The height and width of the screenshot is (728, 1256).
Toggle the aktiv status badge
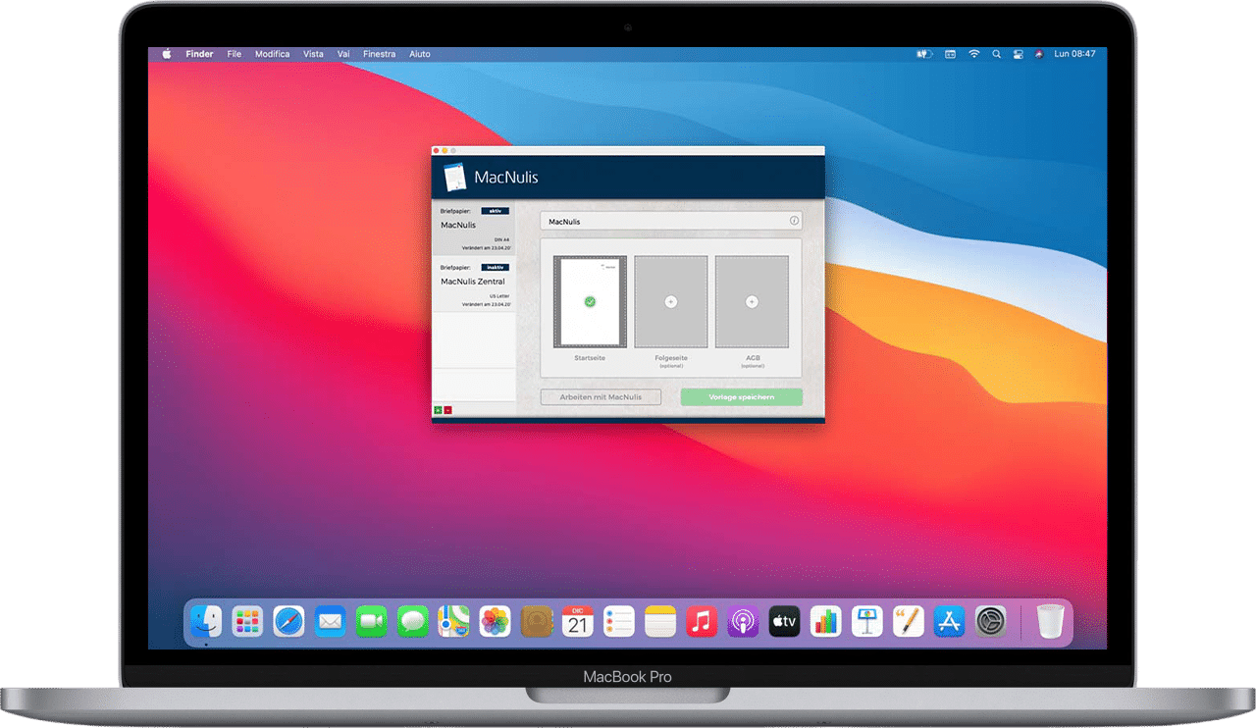(x=497, y=211)
